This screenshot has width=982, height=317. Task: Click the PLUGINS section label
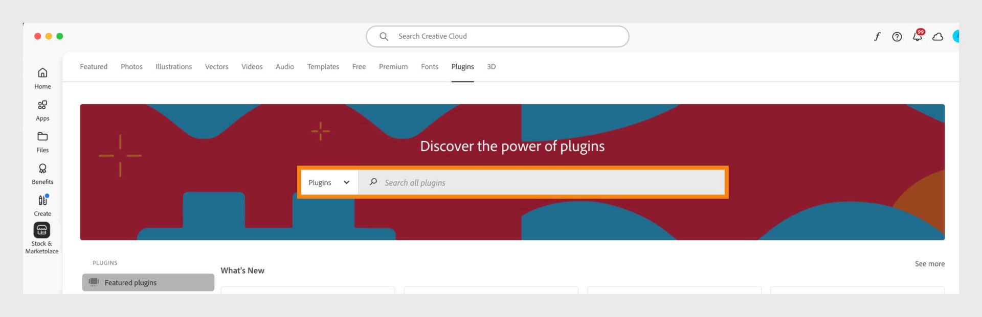click(105, 263)
